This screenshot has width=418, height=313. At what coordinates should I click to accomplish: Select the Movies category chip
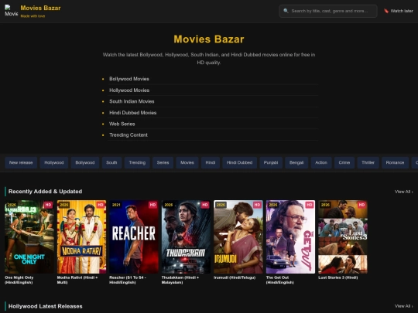[187, 162]
